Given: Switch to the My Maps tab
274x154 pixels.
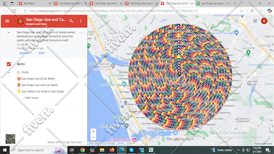Looking at the screenshot, I should click(x=34, y=3).
